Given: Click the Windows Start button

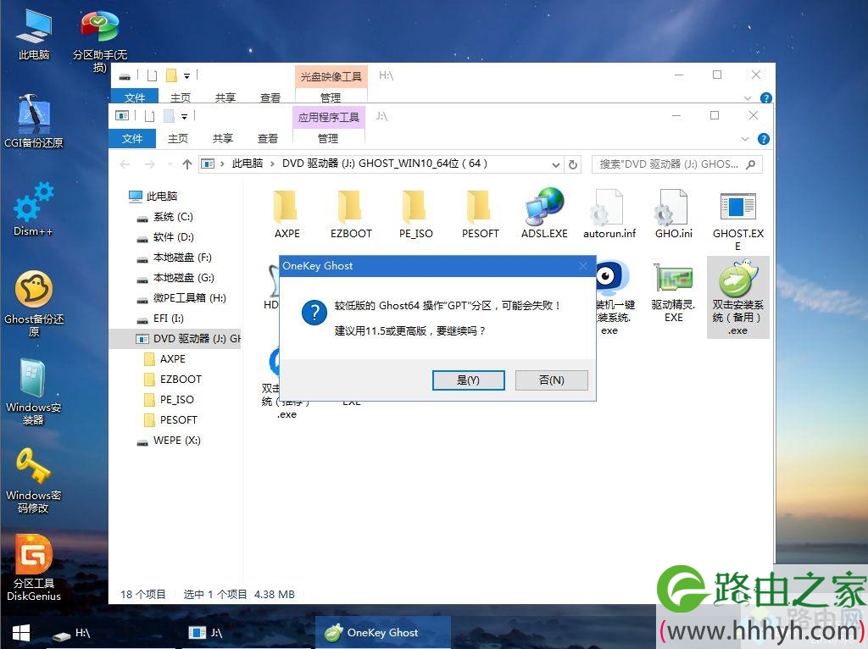Looking at the screenshot, I should point(20,633).
